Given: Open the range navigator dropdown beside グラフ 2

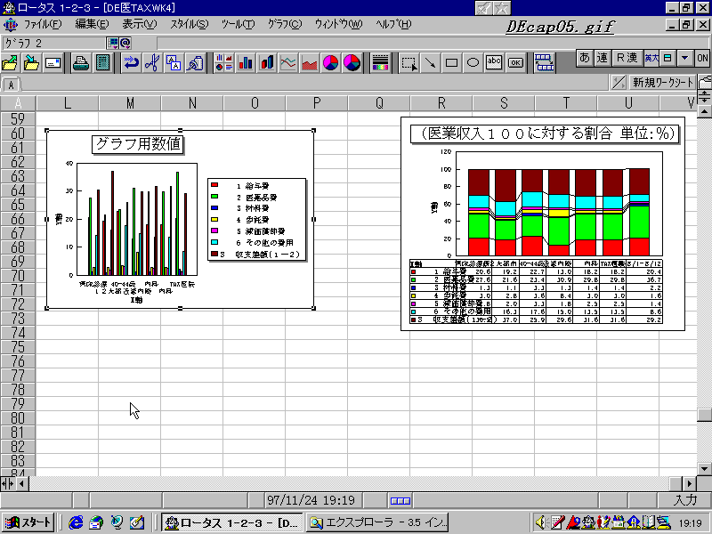Looking at the screenshot, I should click(113, 43).
